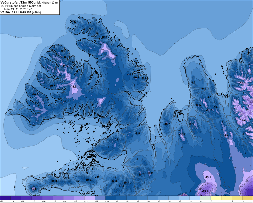This screenshot has width=253, height=203.
Task: Select the 'EC-HRES spá brúuð á 500m net' line
Action: 21,6
